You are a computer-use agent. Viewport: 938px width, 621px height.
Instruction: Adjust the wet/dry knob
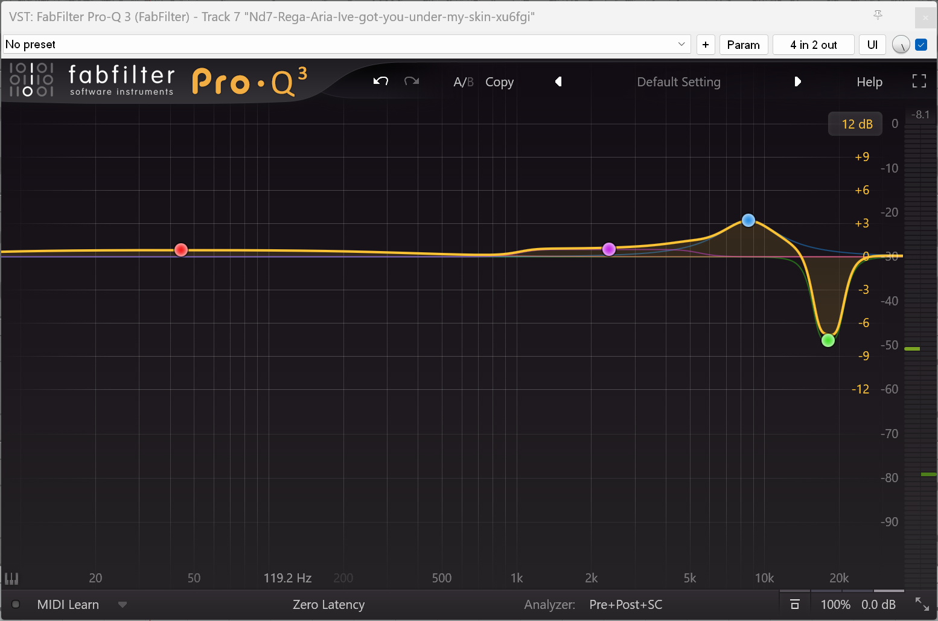(901, 45)
